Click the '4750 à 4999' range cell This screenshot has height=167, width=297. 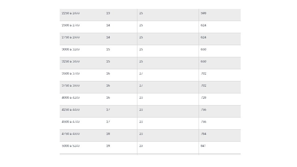click(x=71, y=134)
